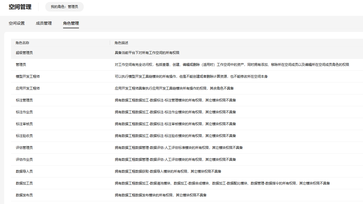This screenshot has height=204, width=363.
Task: Select the 管理员 role name cell
Action: click(21, 65)
